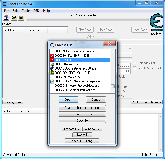Click the Value column header
Viewport: 165px width, 159px height.
[x=38, y=30]
